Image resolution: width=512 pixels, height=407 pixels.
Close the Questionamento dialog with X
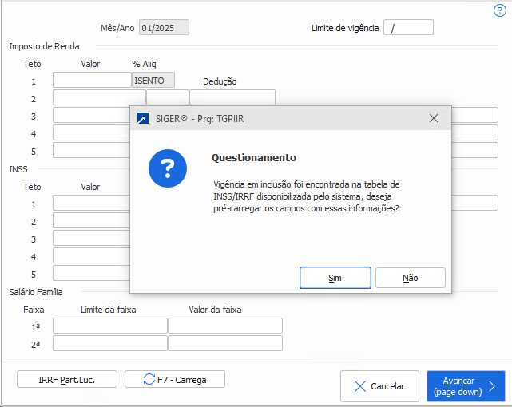tap(433, 118)
